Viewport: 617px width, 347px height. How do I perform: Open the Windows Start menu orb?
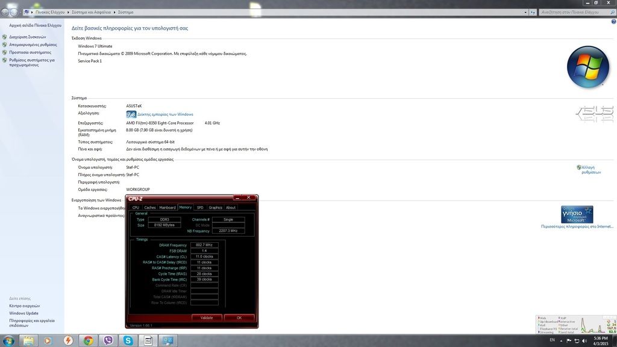pos(8,340)
